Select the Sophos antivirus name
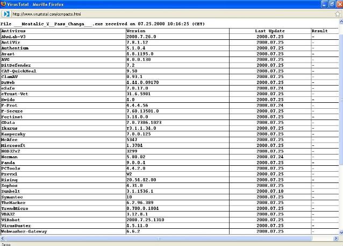This screenshot has width=343, height=246. (9, 186)
